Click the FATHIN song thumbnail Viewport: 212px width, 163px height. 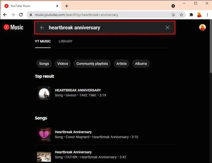tap(44, 156)
